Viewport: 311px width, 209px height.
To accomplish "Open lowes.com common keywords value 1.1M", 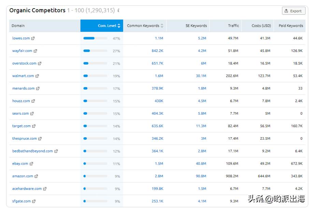I will click(159, 38).
